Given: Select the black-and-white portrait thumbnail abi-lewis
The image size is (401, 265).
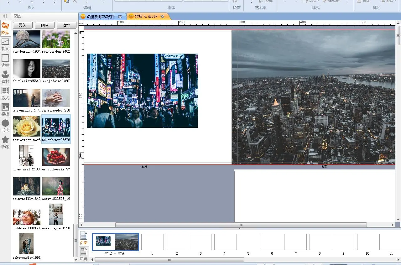Looking at the screenshot, I should click(27, 69).
